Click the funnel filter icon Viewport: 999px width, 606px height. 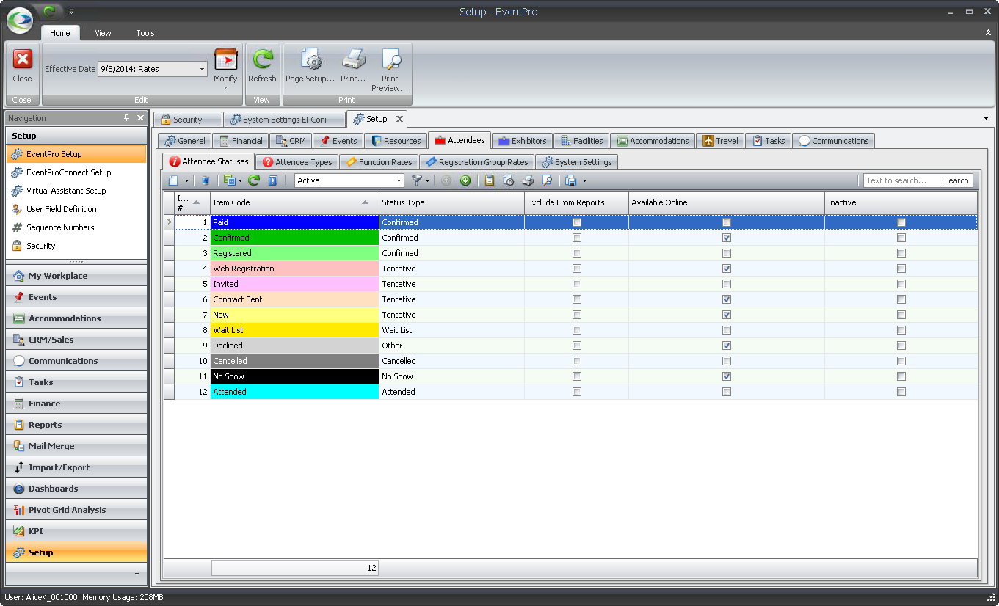(x=417, y=180)
